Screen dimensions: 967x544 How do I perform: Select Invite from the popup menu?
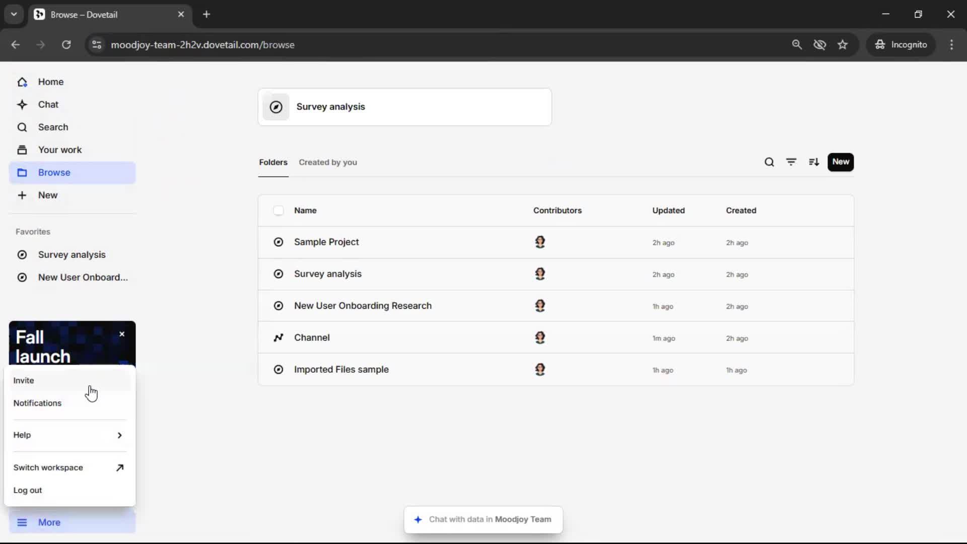point(24,380)
